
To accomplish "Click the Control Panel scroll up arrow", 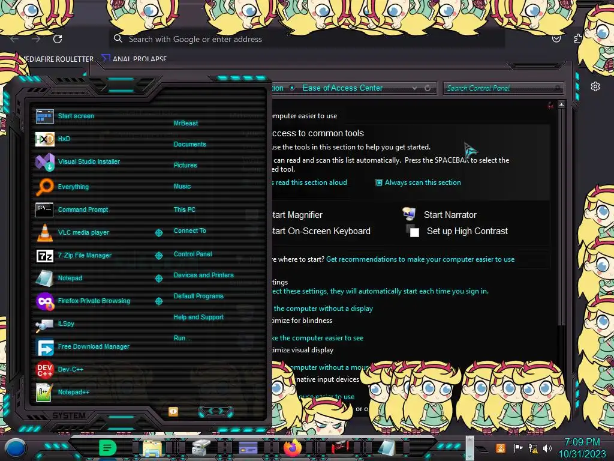I will [x=561, y=104].
